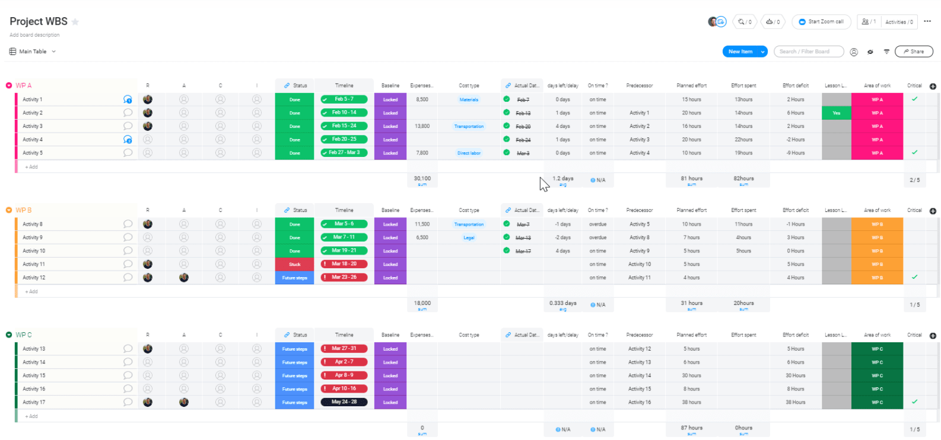
Task: Add a column to the WP A group
Action: (933, 86)
